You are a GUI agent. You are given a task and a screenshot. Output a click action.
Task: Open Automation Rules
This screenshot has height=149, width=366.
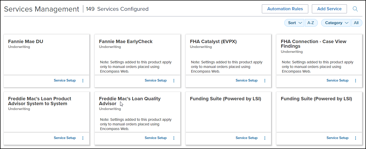(285, 9)
